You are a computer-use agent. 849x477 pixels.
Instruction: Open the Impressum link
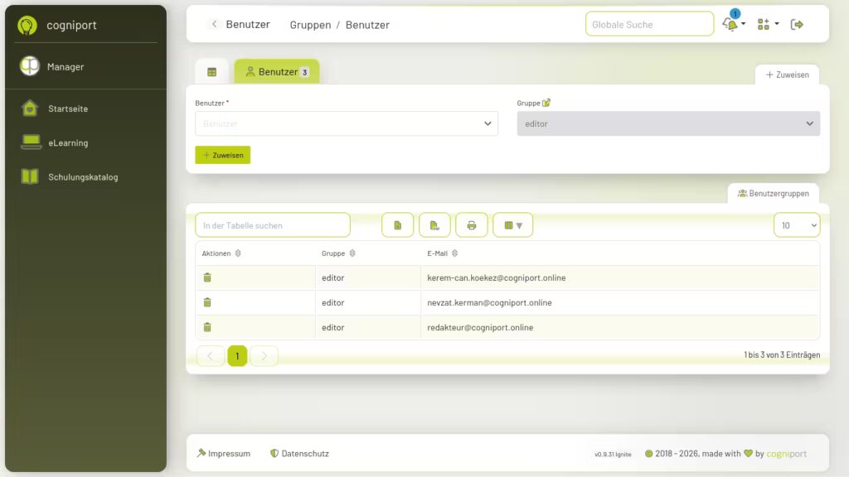[x=224, y=453]
